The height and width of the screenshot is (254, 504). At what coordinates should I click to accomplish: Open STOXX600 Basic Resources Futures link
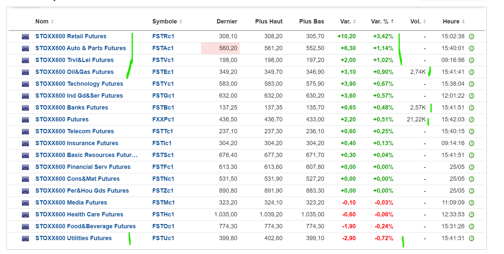tap(86, 155)
